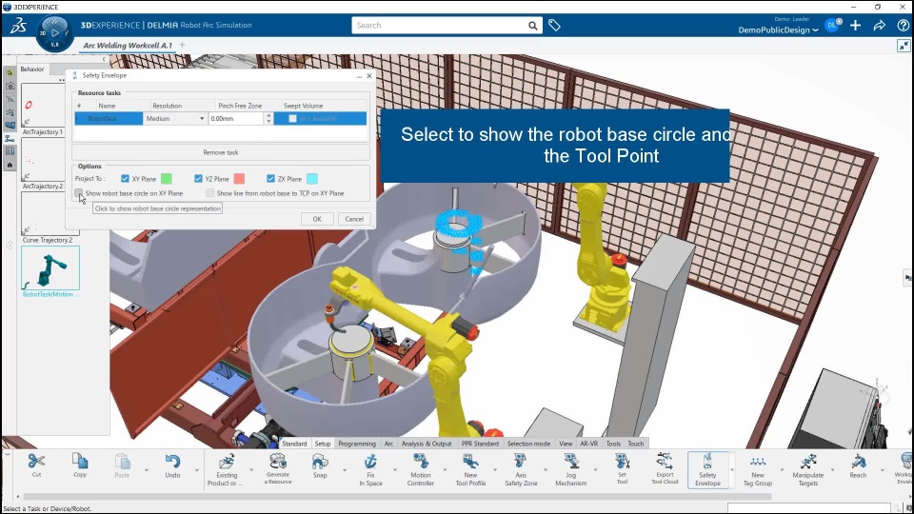Create a New Tag Group
The height and width of the screenshot is (514, 914).
pos(758,469)
